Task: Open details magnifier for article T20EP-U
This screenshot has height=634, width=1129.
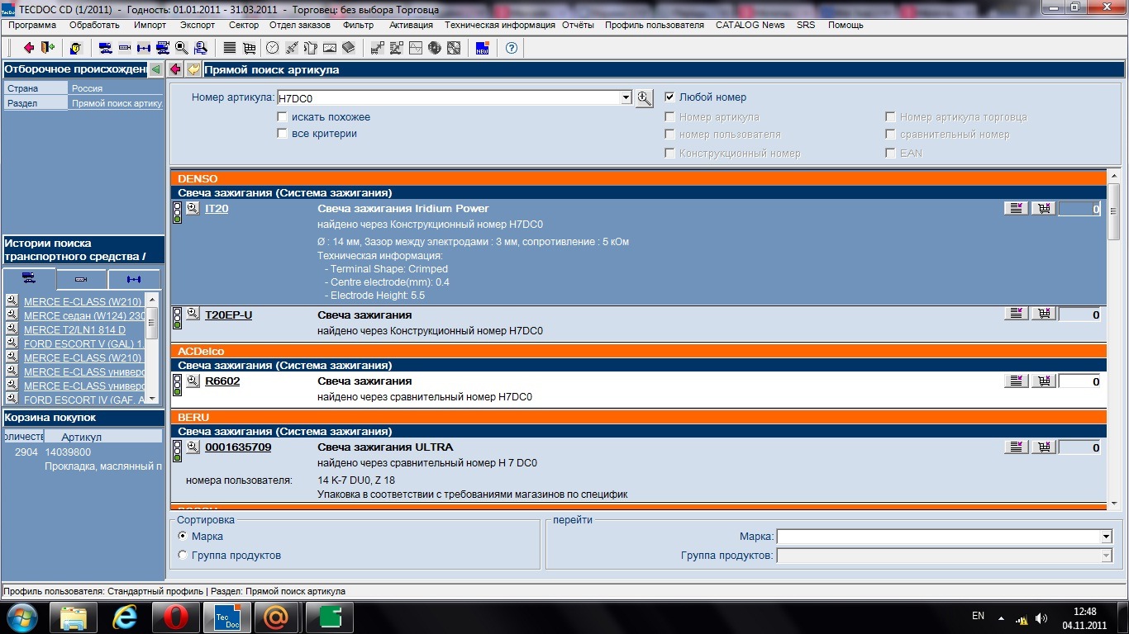Action: pyautogui.click(x=193, y=314)
